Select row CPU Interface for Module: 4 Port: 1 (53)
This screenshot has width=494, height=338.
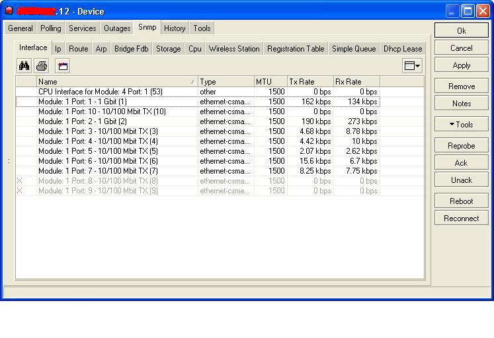click(x=198, y=92)
